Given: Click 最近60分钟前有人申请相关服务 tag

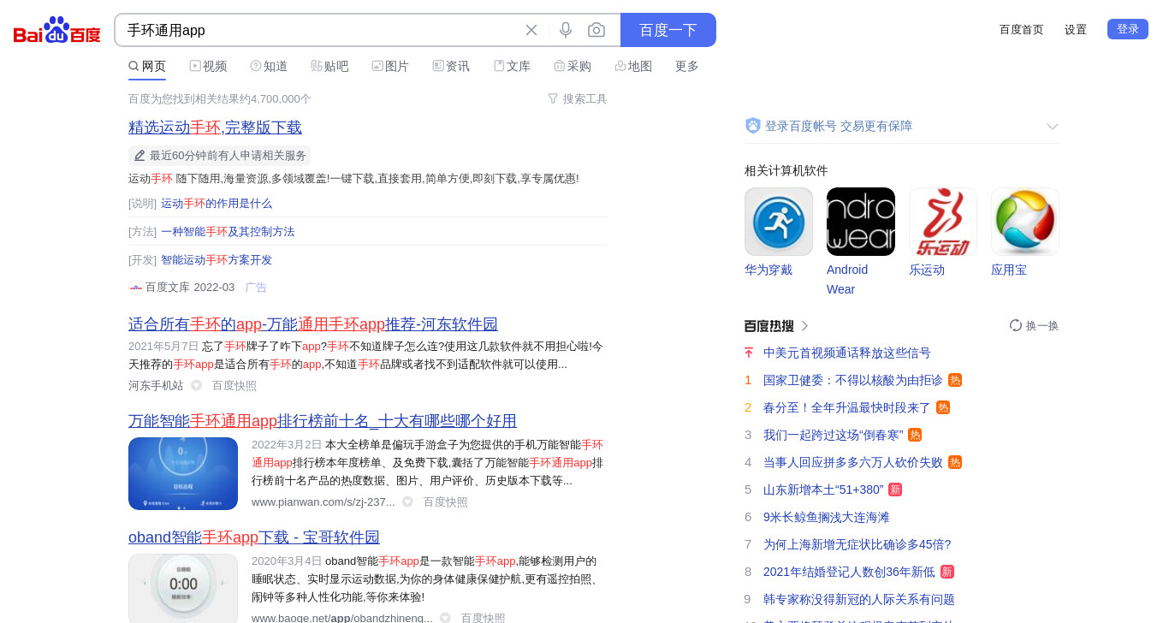Looking at the screenshot, I should tap(219, 156).
